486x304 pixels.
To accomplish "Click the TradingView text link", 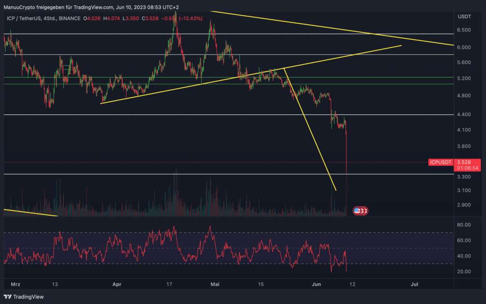I will click(28, 297).
